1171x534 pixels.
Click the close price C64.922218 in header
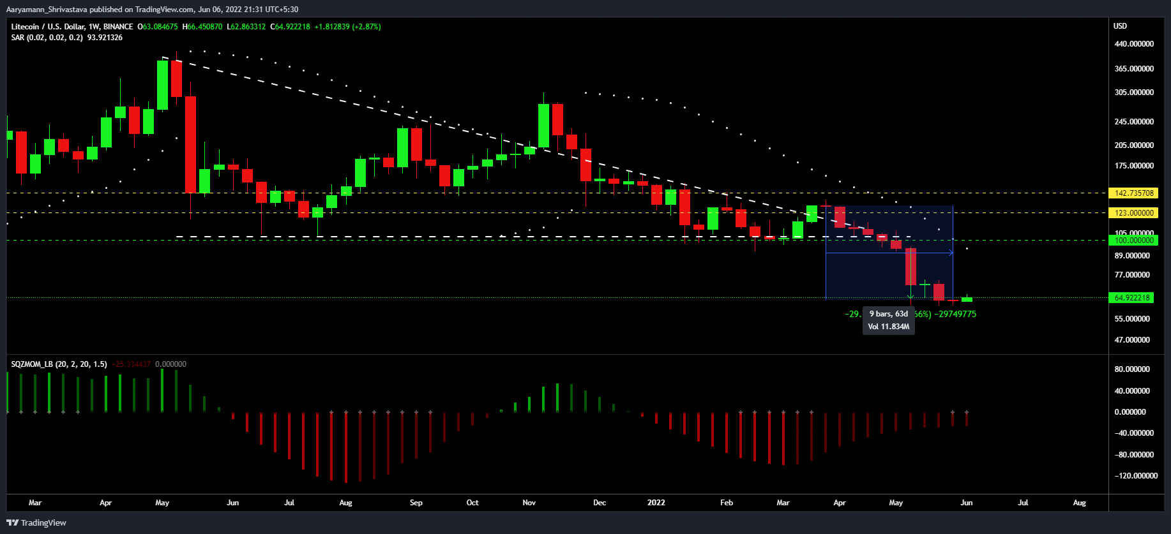[x=291, y=27]
